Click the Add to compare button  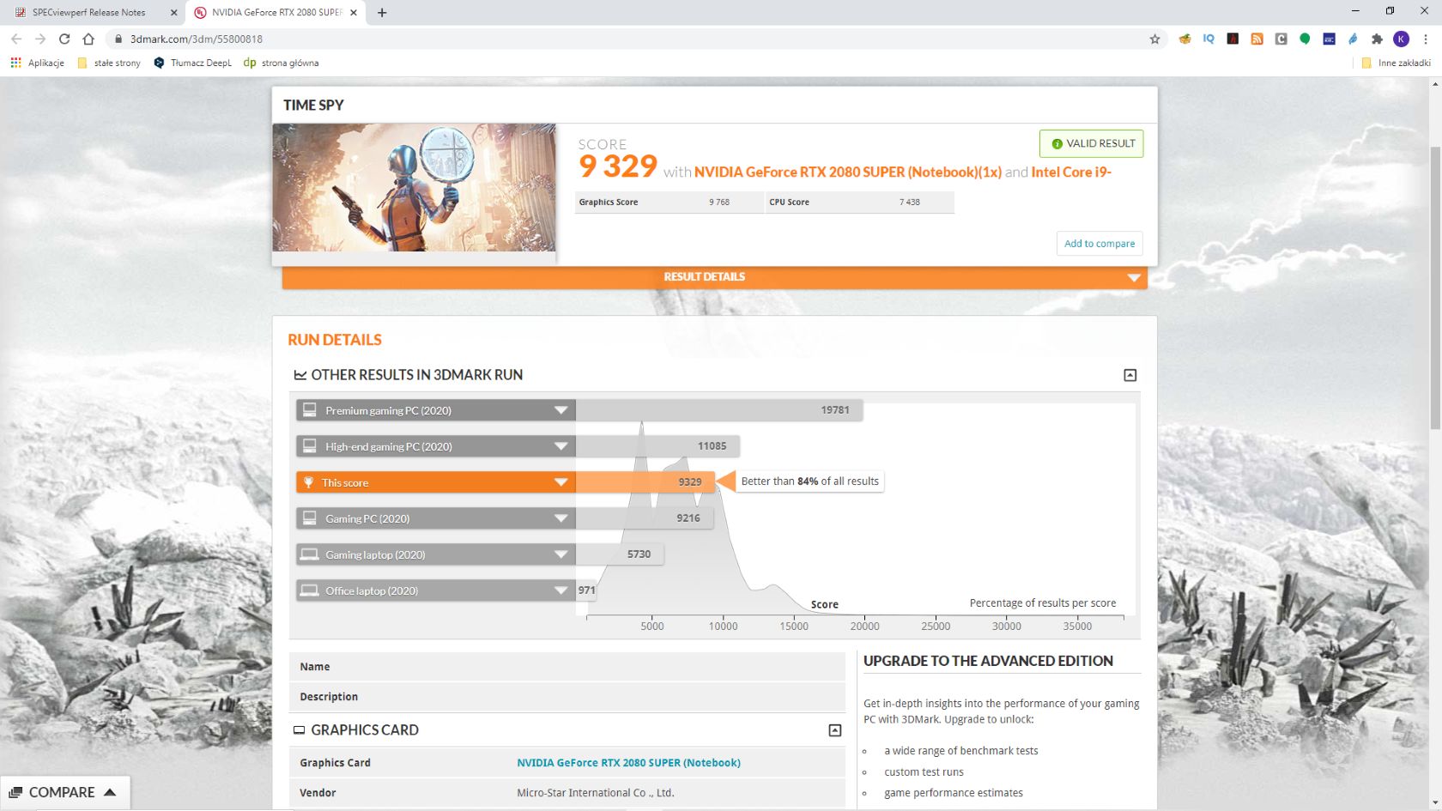[1100, 244]
